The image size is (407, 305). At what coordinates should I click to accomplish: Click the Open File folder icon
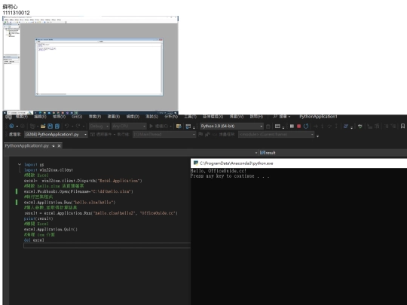point(43,126)
